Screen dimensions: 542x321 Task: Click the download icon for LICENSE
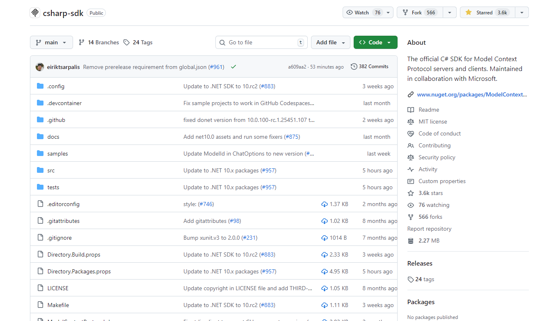pos(325,288)
